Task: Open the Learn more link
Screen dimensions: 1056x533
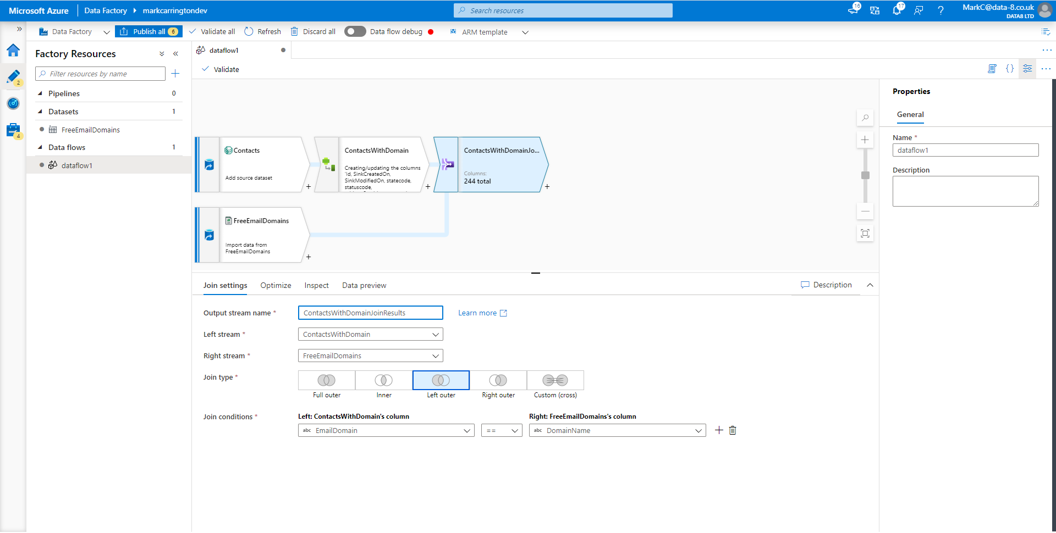Action: (477, 313)
